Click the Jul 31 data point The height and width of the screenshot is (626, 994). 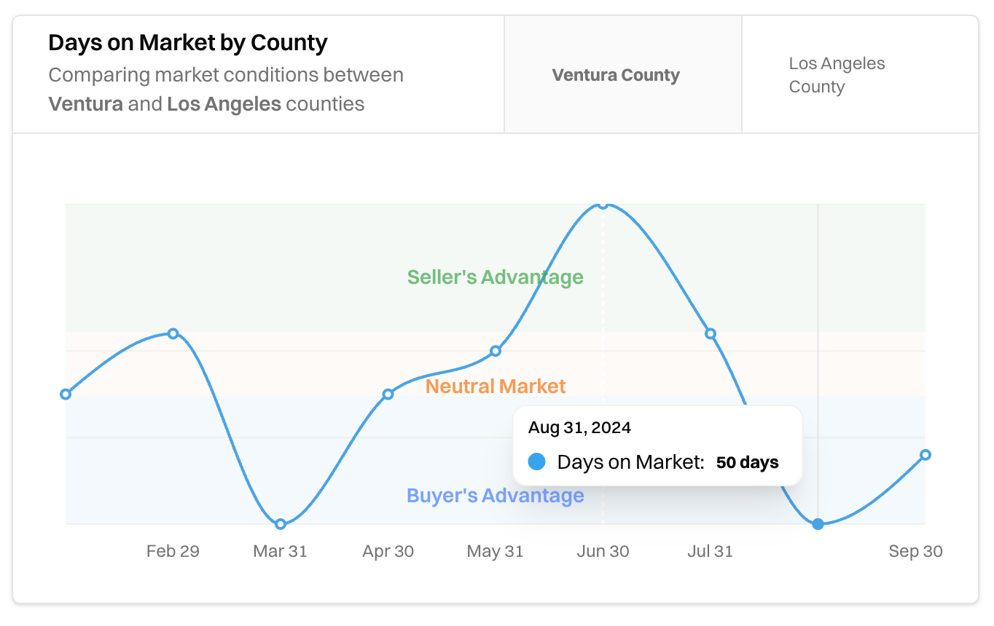[711, 333]
